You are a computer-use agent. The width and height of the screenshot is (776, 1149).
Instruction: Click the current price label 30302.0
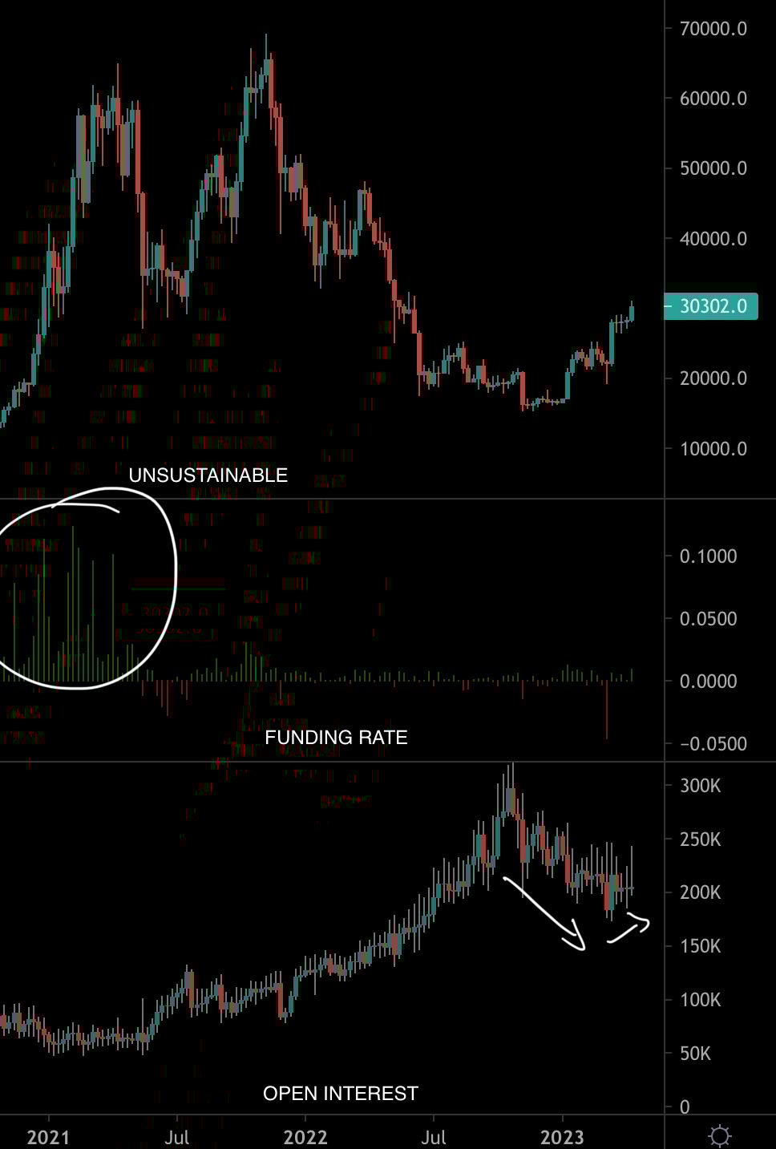712,306
